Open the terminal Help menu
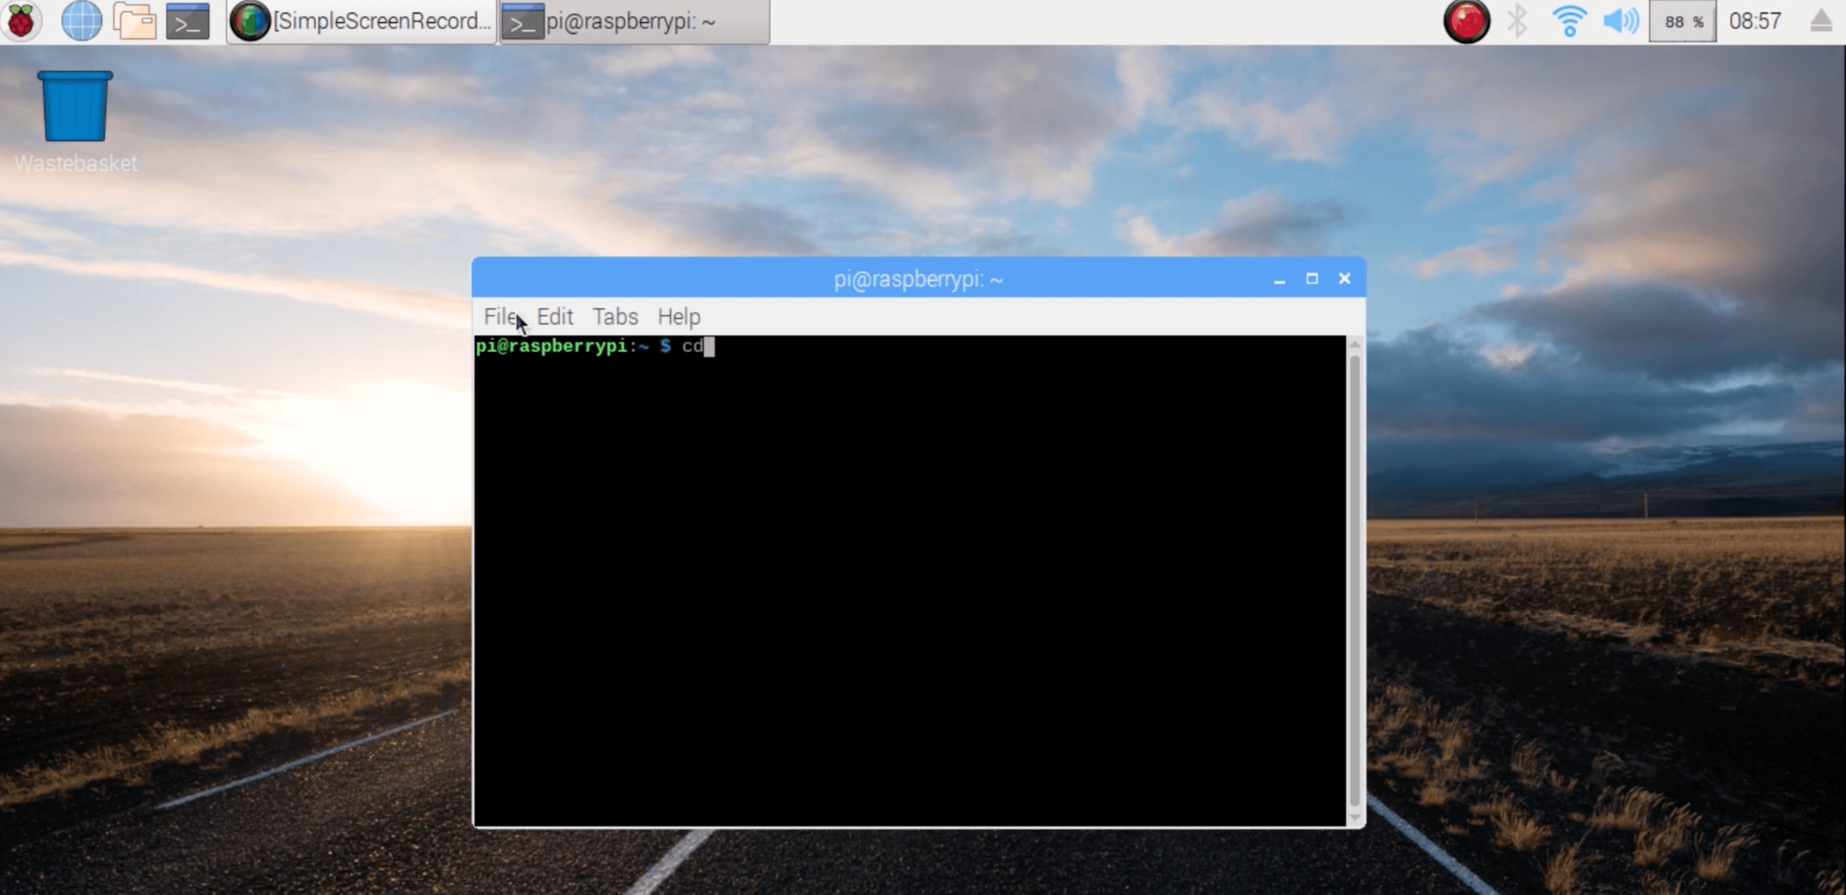Image resolution: width=1846 pixels, height=895 pixels. pos(679,316)
